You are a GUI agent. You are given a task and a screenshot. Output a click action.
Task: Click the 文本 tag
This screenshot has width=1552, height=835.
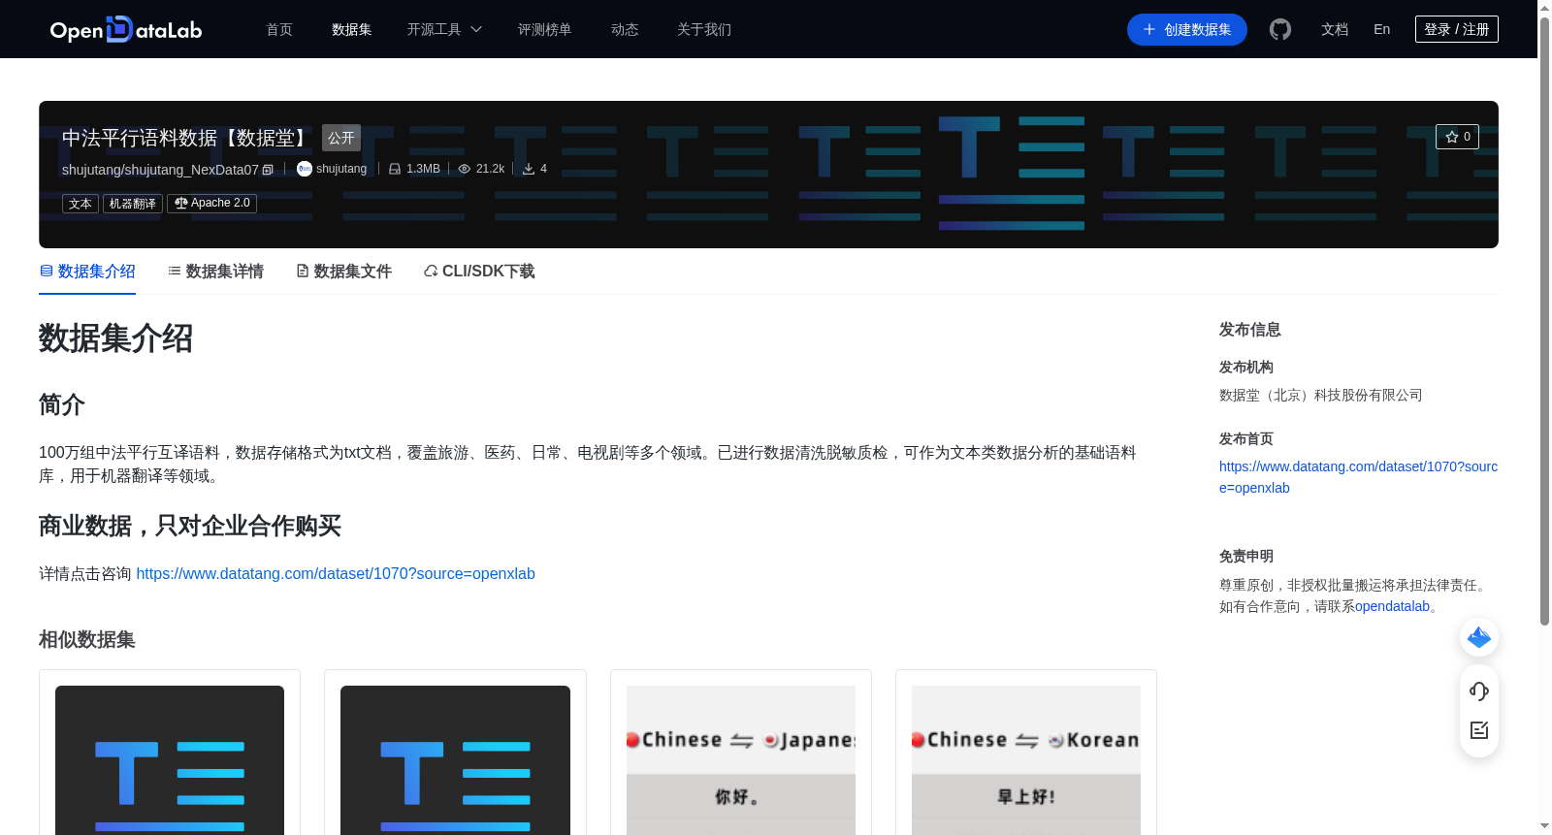pos(81,204)
